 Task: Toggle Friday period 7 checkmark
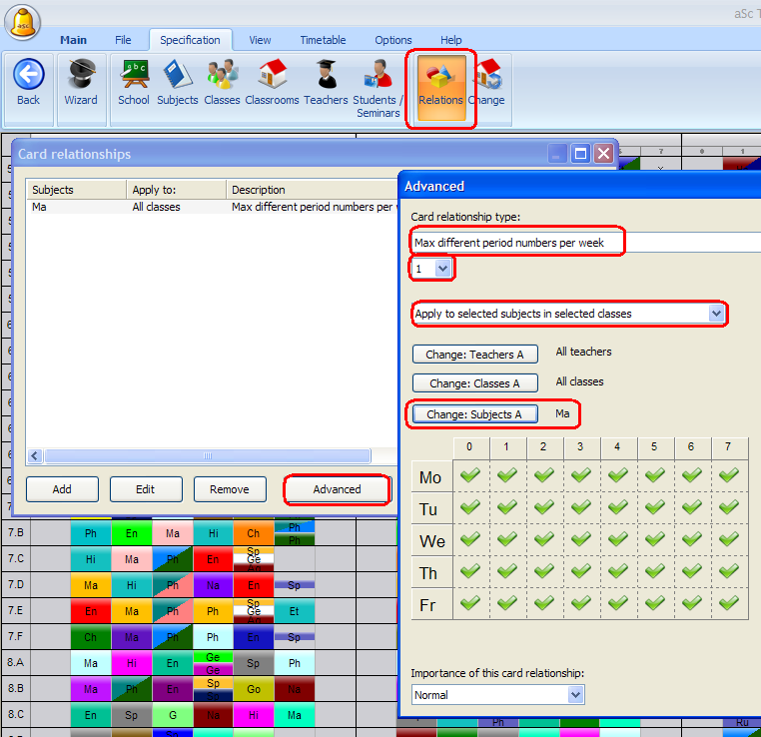(x=729, y=603)
